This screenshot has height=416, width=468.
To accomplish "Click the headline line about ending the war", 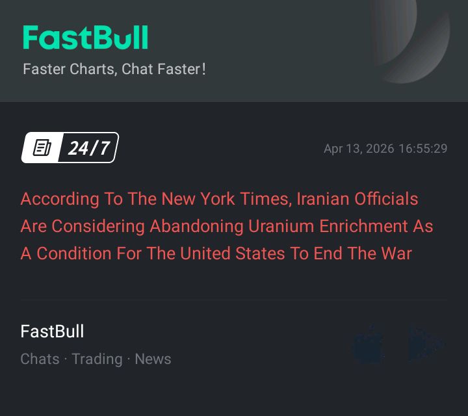I will 216,253.
